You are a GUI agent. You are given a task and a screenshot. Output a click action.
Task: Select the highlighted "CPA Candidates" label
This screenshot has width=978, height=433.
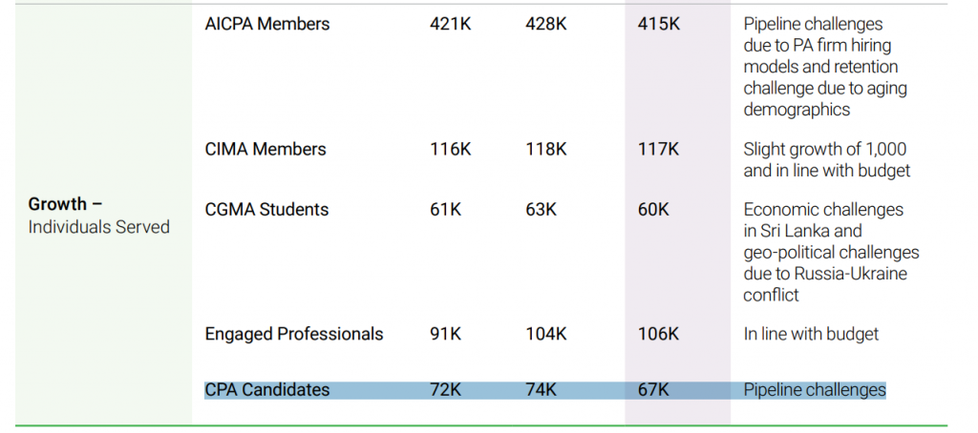point(267,390)
